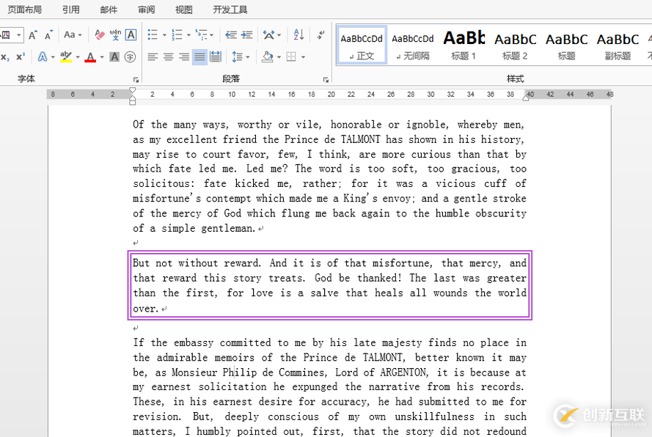The height and width of the screenshot is (437, 652).
Task: Highlight text with the yellow highlighter
Action: pyautogui.click(x=66, y=56)
